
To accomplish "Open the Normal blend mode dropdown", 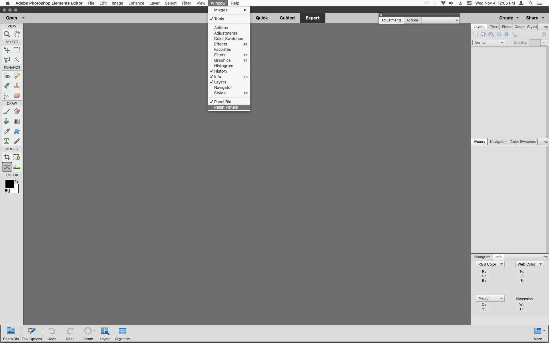I will 489,43.
